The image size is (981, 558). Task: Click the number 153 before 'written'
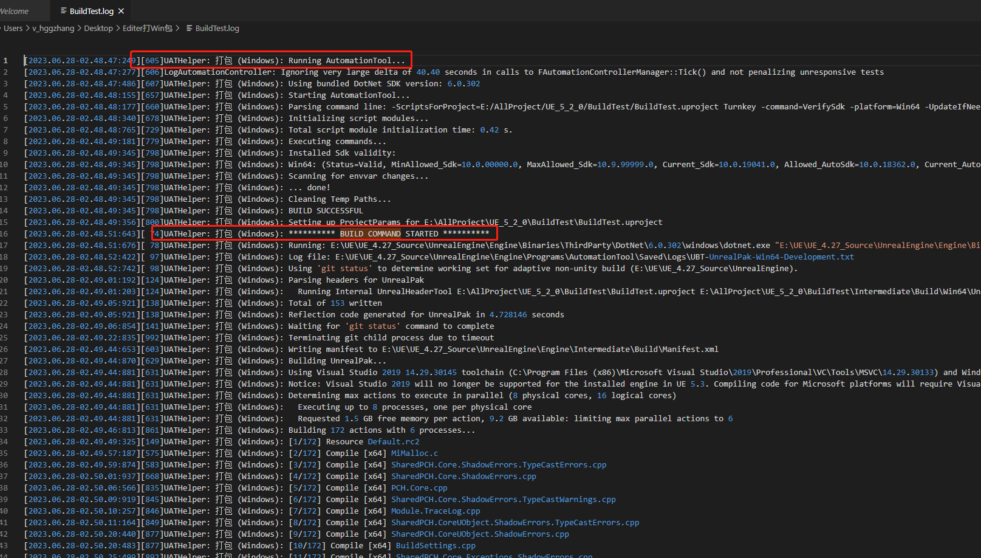[x=337, y=303]
